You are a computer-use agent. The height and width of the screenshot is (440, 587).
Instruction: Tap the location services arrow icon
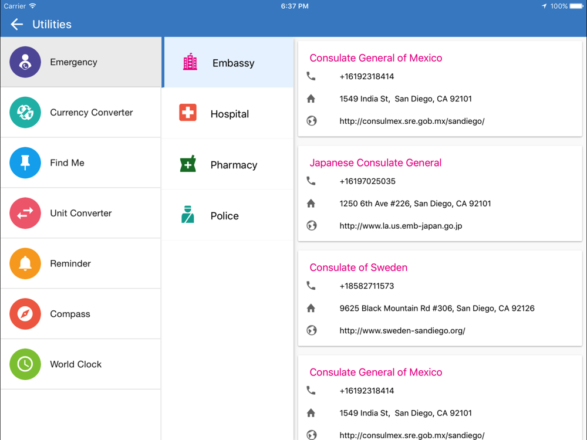click(544, 6)
